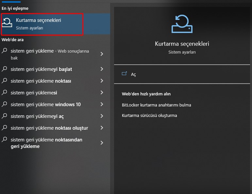This screenshot has height=194, width=252.
Task: Expand the chevron for 'sistem geri yüklemeyi başlat'
Action: (102, 69)
